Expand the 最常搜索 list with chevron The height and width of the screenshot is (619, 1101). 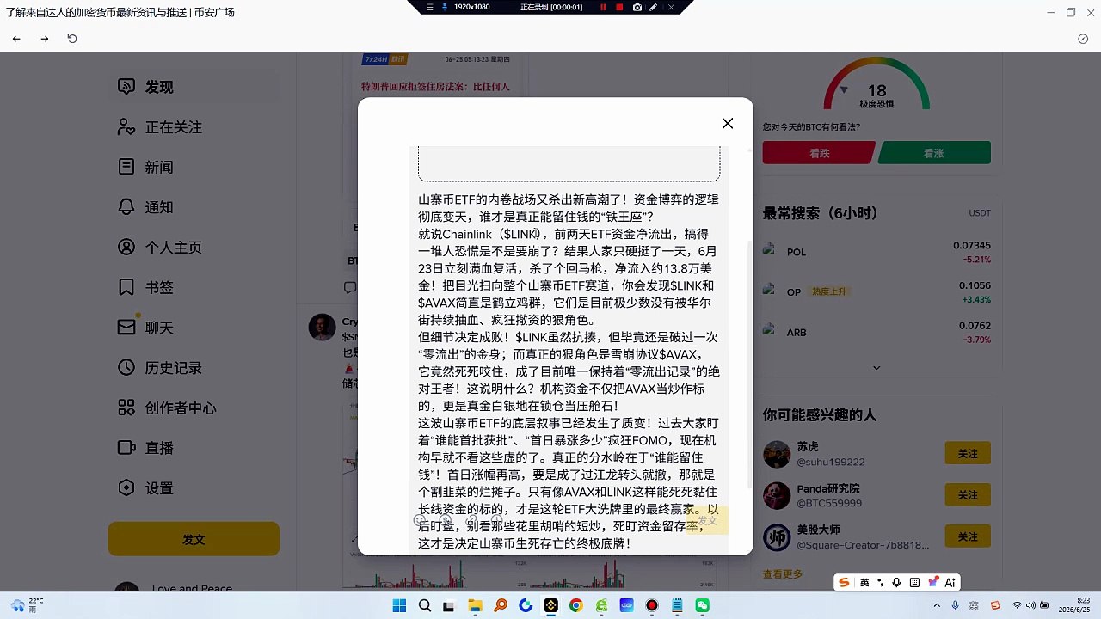pyautogui.click(x=876, y=368)
